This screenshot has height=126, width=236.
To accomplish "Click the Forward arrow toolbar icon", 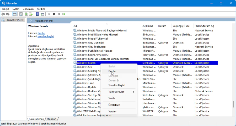I will (8, 14).
